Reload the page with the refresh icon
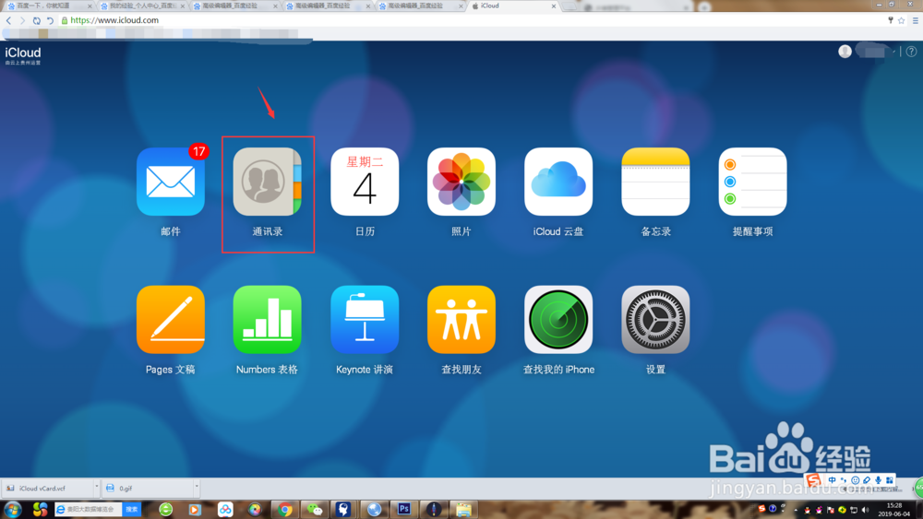Viewport: 923px width, 519px height. (x=37, y=20)
